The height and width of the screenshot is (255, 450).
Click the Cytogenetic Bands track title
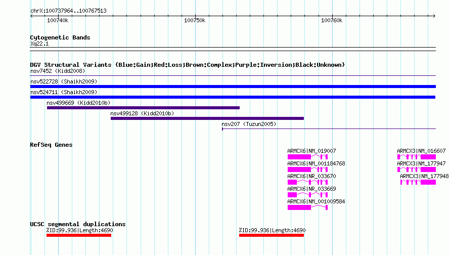[60, 37]
